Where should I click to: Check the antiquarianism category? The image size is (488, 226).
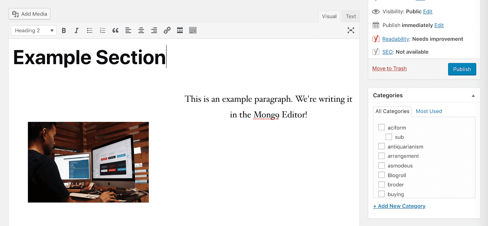pyautogui.click(x=382, y=146)
